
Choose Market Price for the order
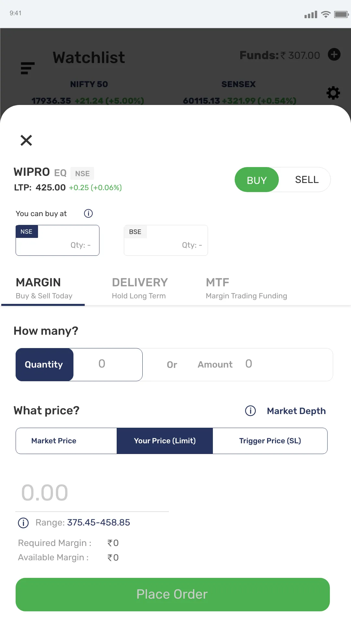54,441
